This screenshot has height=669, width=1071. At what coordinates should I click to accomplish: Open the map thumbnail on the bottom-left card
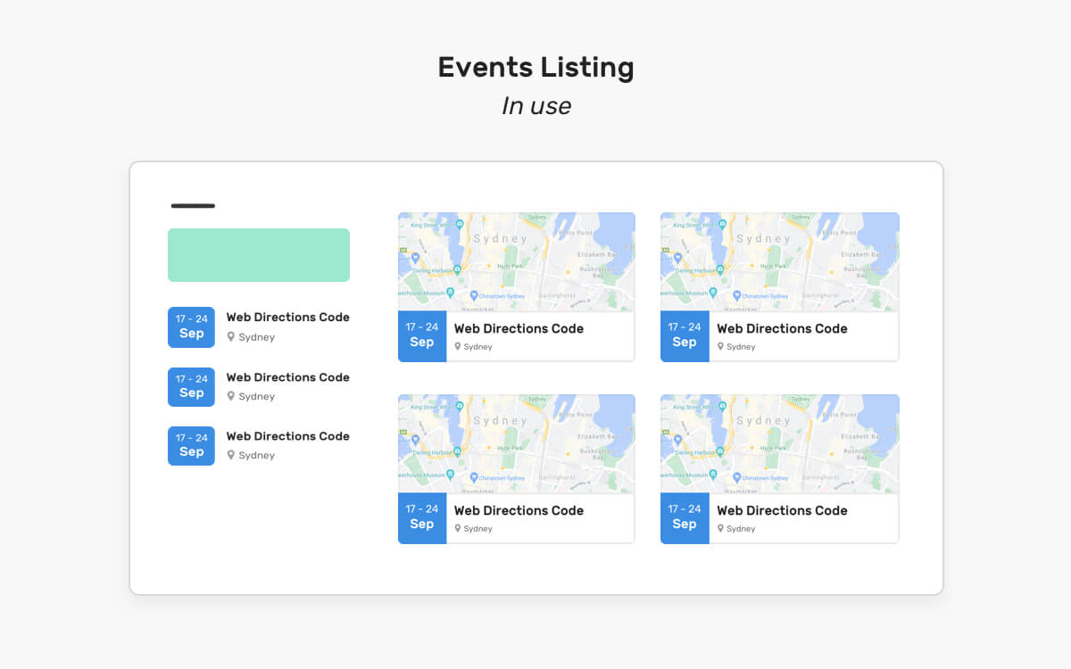[x=516, y=443]
